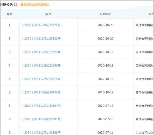The height and width of the screenshot is (136, 154).
Task: Select serial number 2 cell
Action: (9, 39)
